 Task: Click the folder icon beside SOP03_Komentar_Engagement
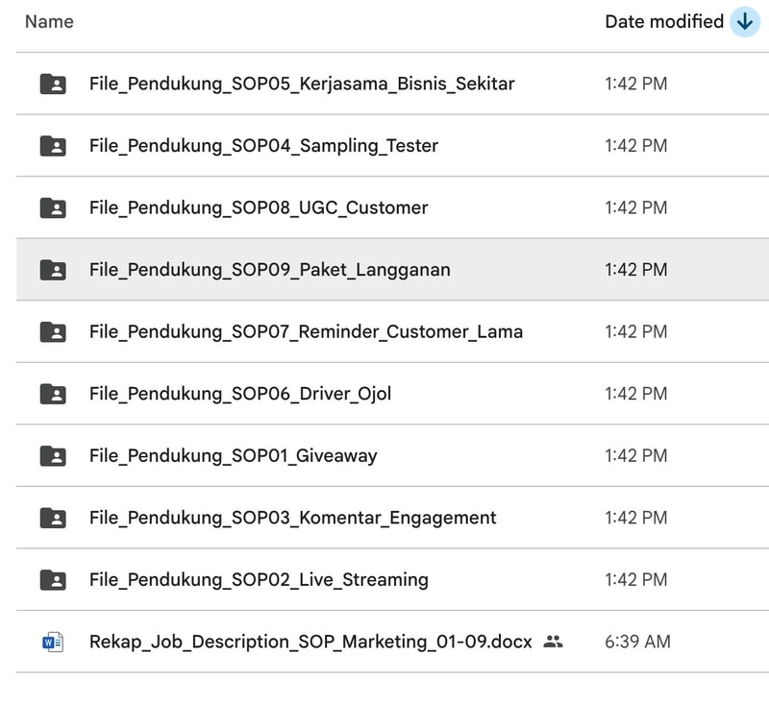(53, 518)
